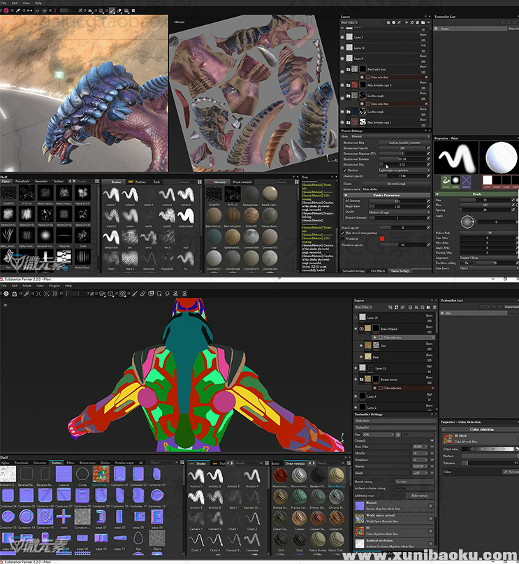Click the Pick color button

coord(511,472)
